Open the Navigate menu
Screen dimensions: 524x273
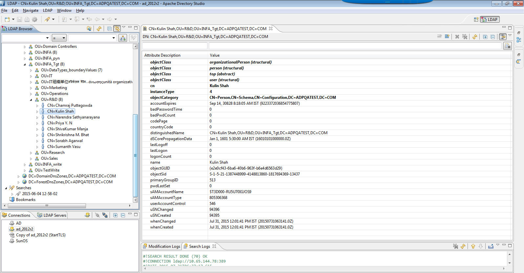pos(31,10)
